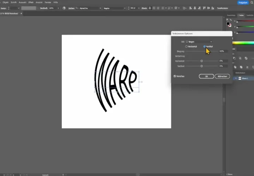This screenshot has width=254, height=176.
Task: Click the Vertikal distortion 0% field
Action: (223, 66)
